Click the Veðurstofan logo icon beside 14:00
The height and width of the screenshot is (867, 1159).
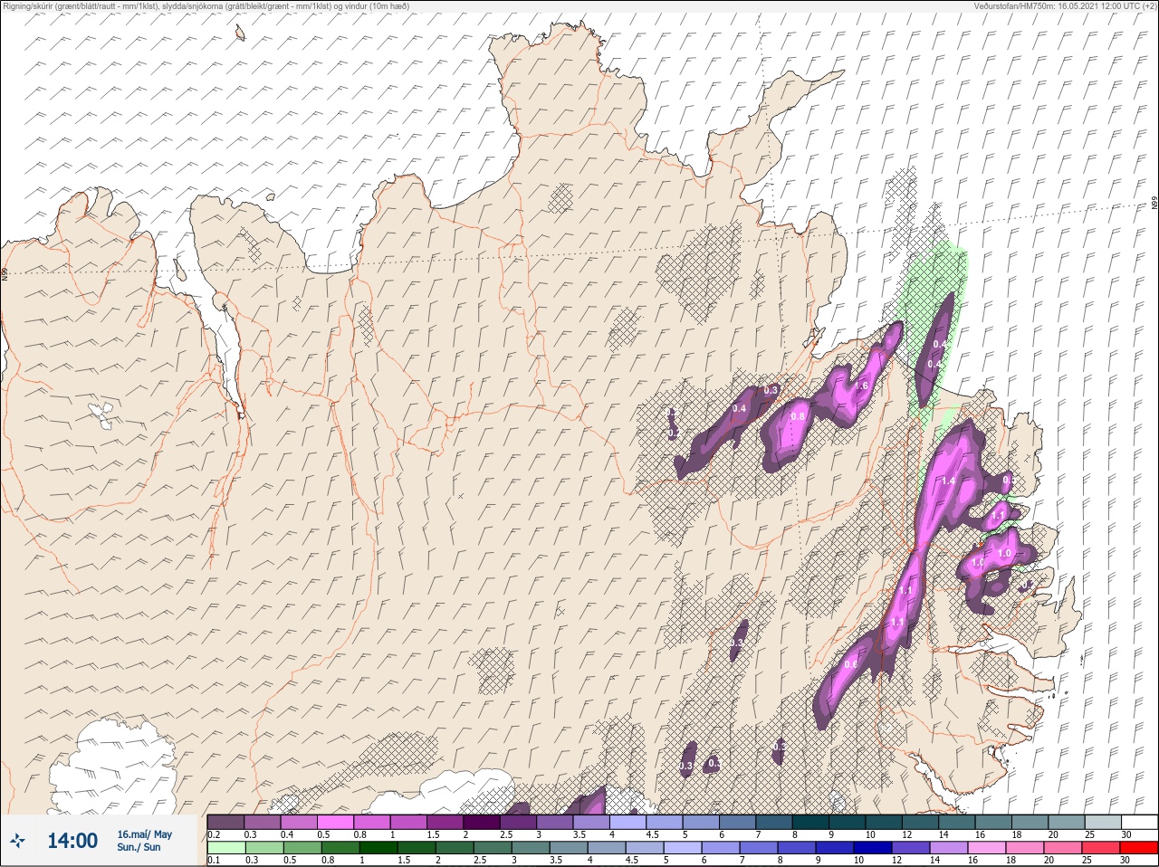click(x=18, y=842)
